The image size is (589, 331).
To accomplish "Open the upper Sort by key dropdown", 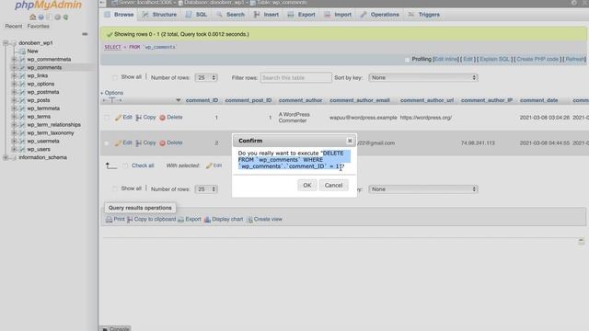I will coord(423,77).
